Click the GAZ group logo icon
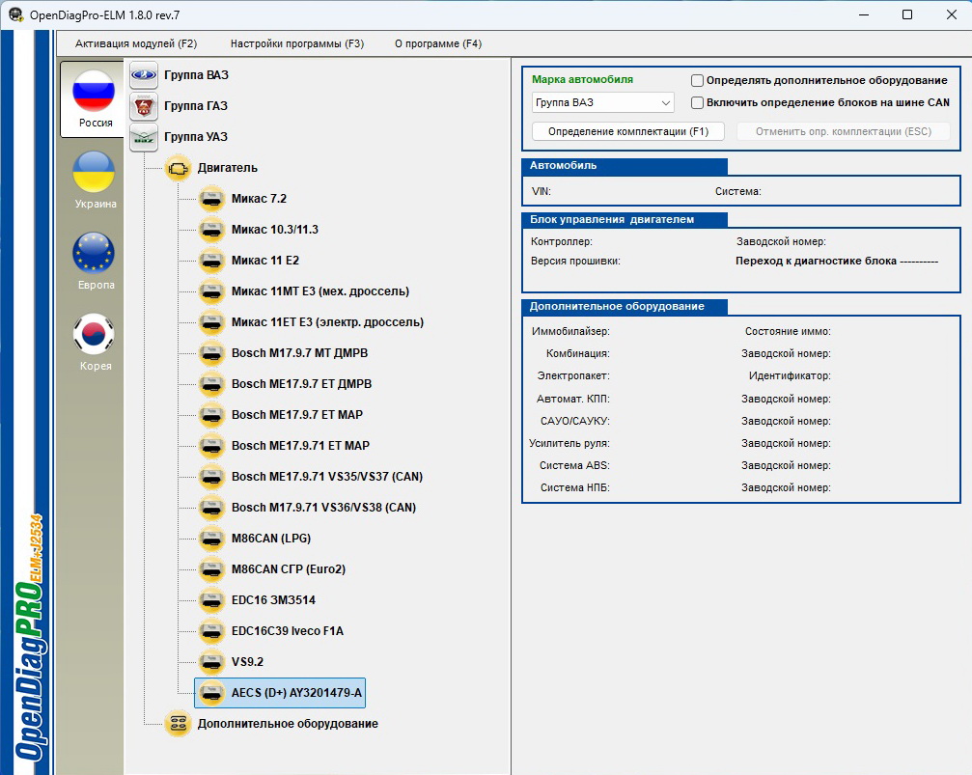The height and width of the screenshot is (775, 972). point(144,106)
